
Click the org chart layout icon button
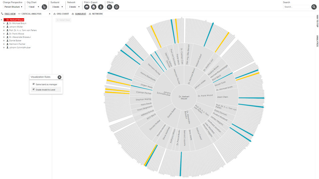pos(44,7)
